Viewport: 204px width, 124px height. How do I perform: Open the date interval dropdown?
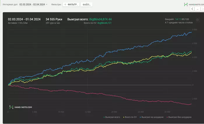pyautogui.click(x=46, y=4)
